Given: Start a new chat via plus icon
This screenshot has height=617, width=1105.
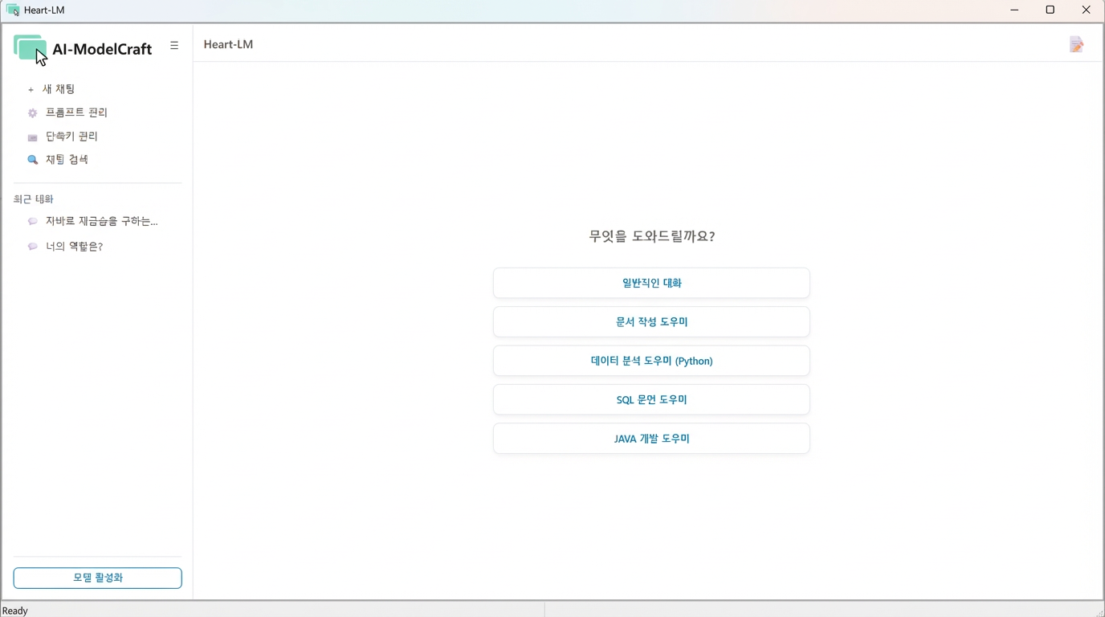Looking at the screenshot, I should 31,90.
